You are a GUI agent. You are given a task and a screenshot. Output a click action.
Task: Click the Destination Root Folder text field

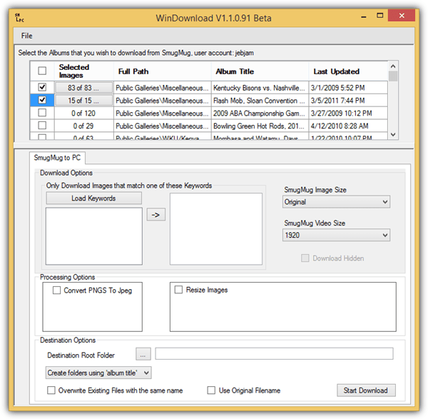274,354
